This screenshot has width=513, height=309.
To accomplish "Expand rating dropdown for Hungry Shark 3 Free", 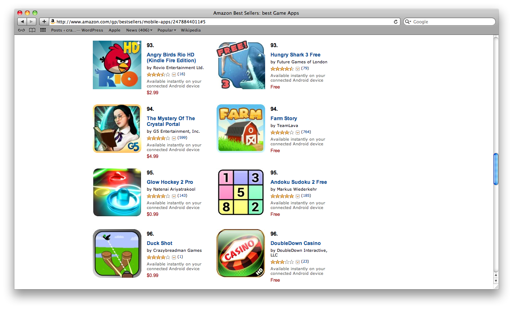I will click(298, 69).
